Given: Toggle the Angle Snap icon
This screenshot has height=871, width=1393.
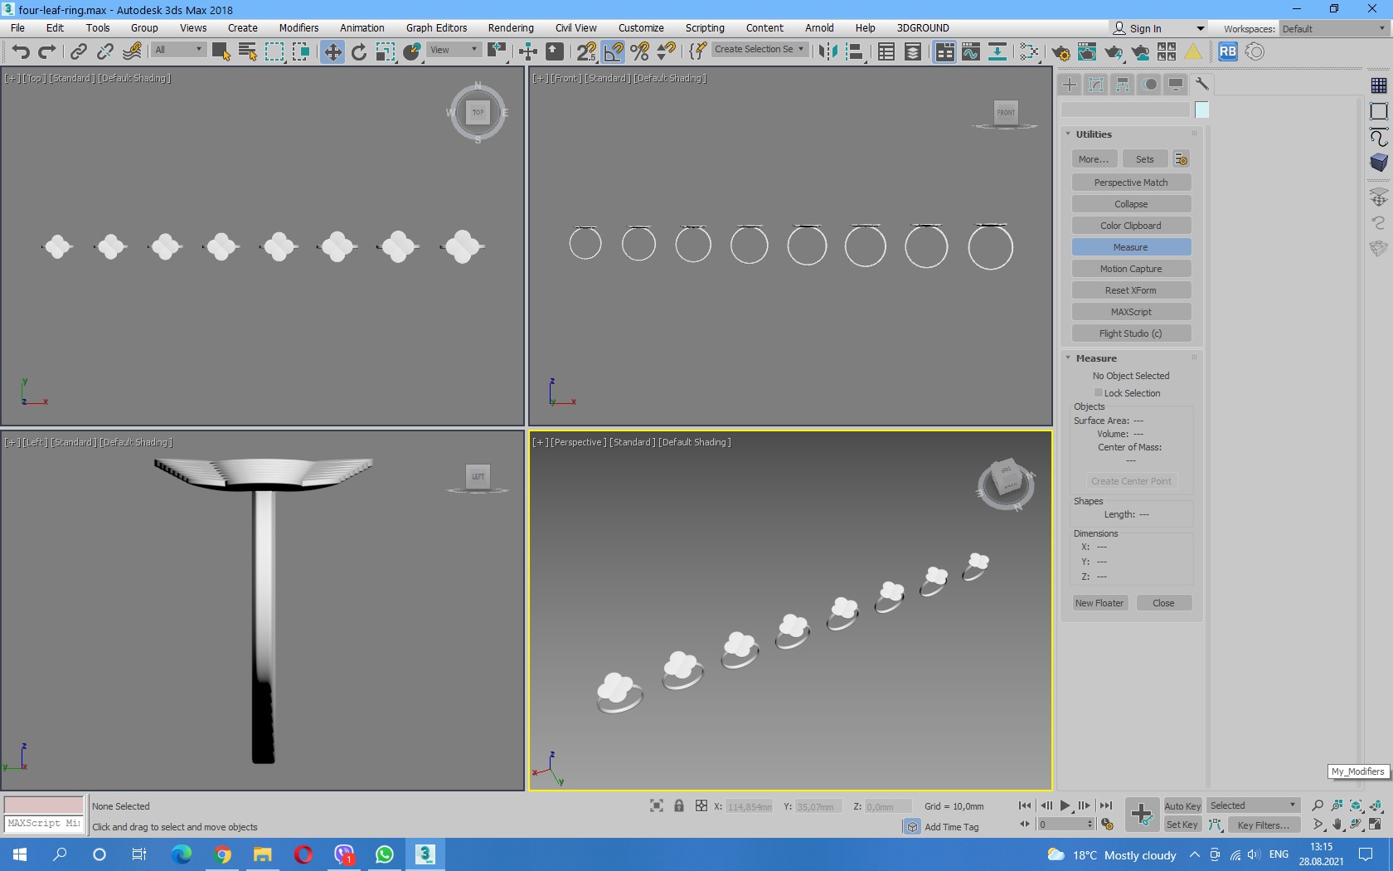Looking at the screenshot, I should pos(614,52).
